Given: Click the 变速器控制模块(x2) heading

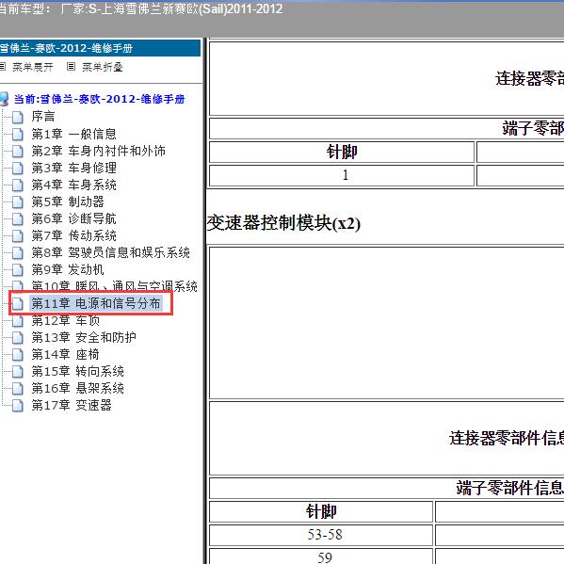Looking at the screenshot, I should click(283, 223).
